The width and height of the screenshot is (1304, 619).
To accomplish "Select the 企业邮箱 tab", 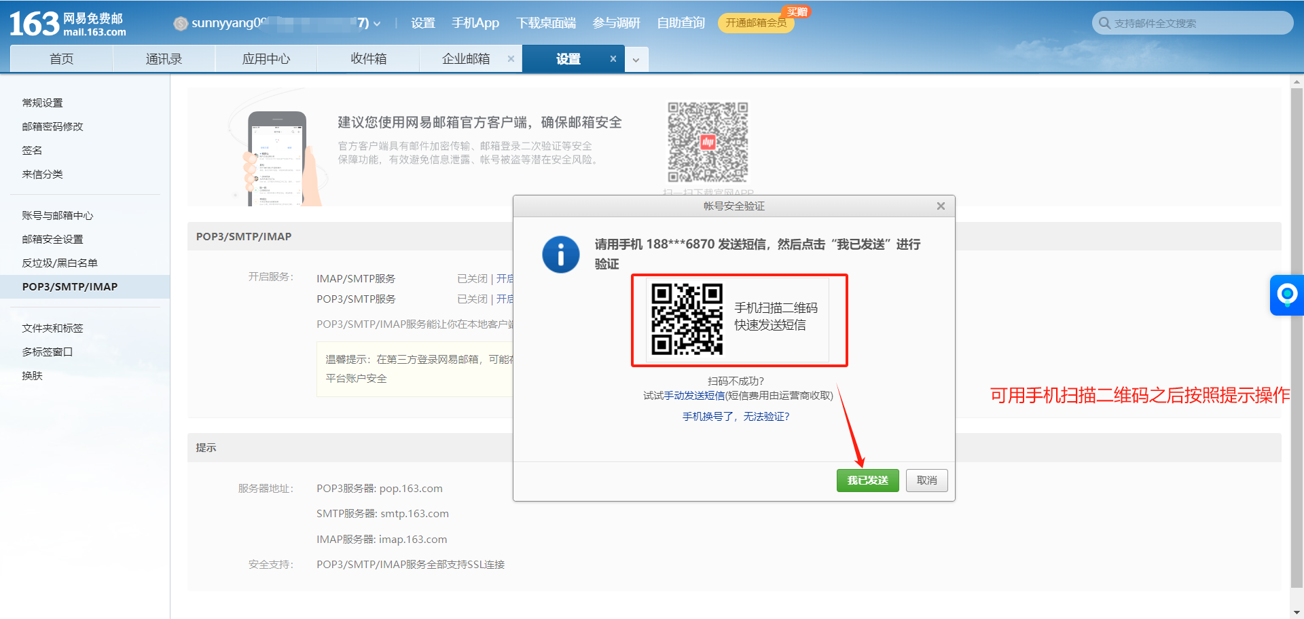I will [466, 59].
